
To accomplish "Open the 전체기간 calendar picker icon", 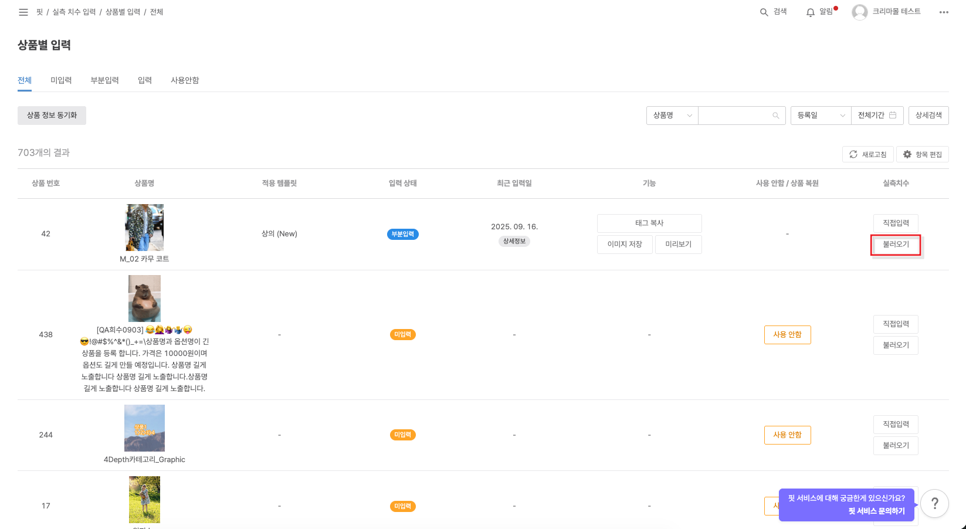I will coord(893,116).
